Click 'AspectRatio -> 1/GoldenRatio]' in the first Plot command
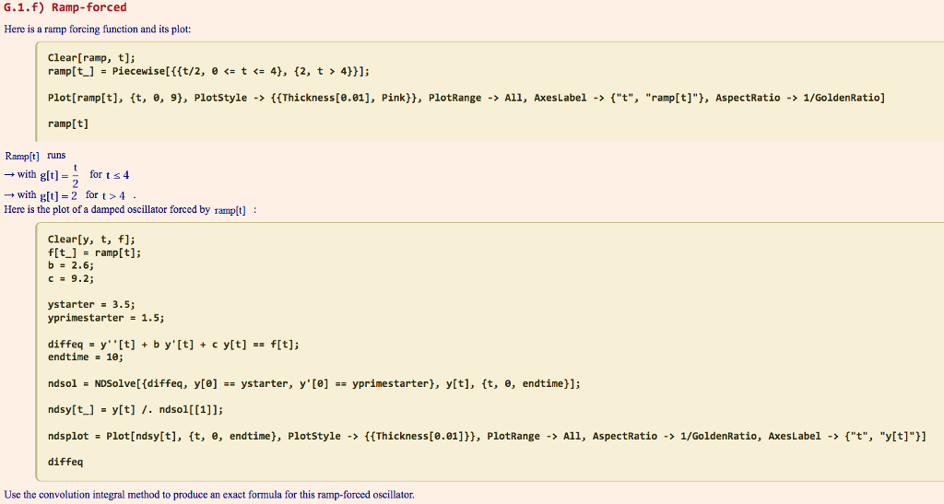Viewport: 944px width, 504px height. click(800, 98)
